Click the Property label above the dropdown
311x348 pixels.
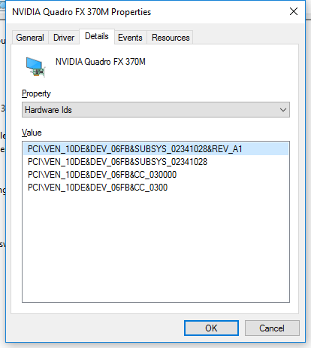36,93
